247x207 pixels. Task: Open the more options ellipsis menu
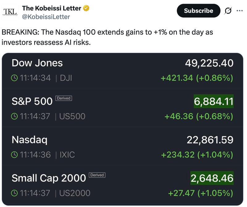click(239, 10)
